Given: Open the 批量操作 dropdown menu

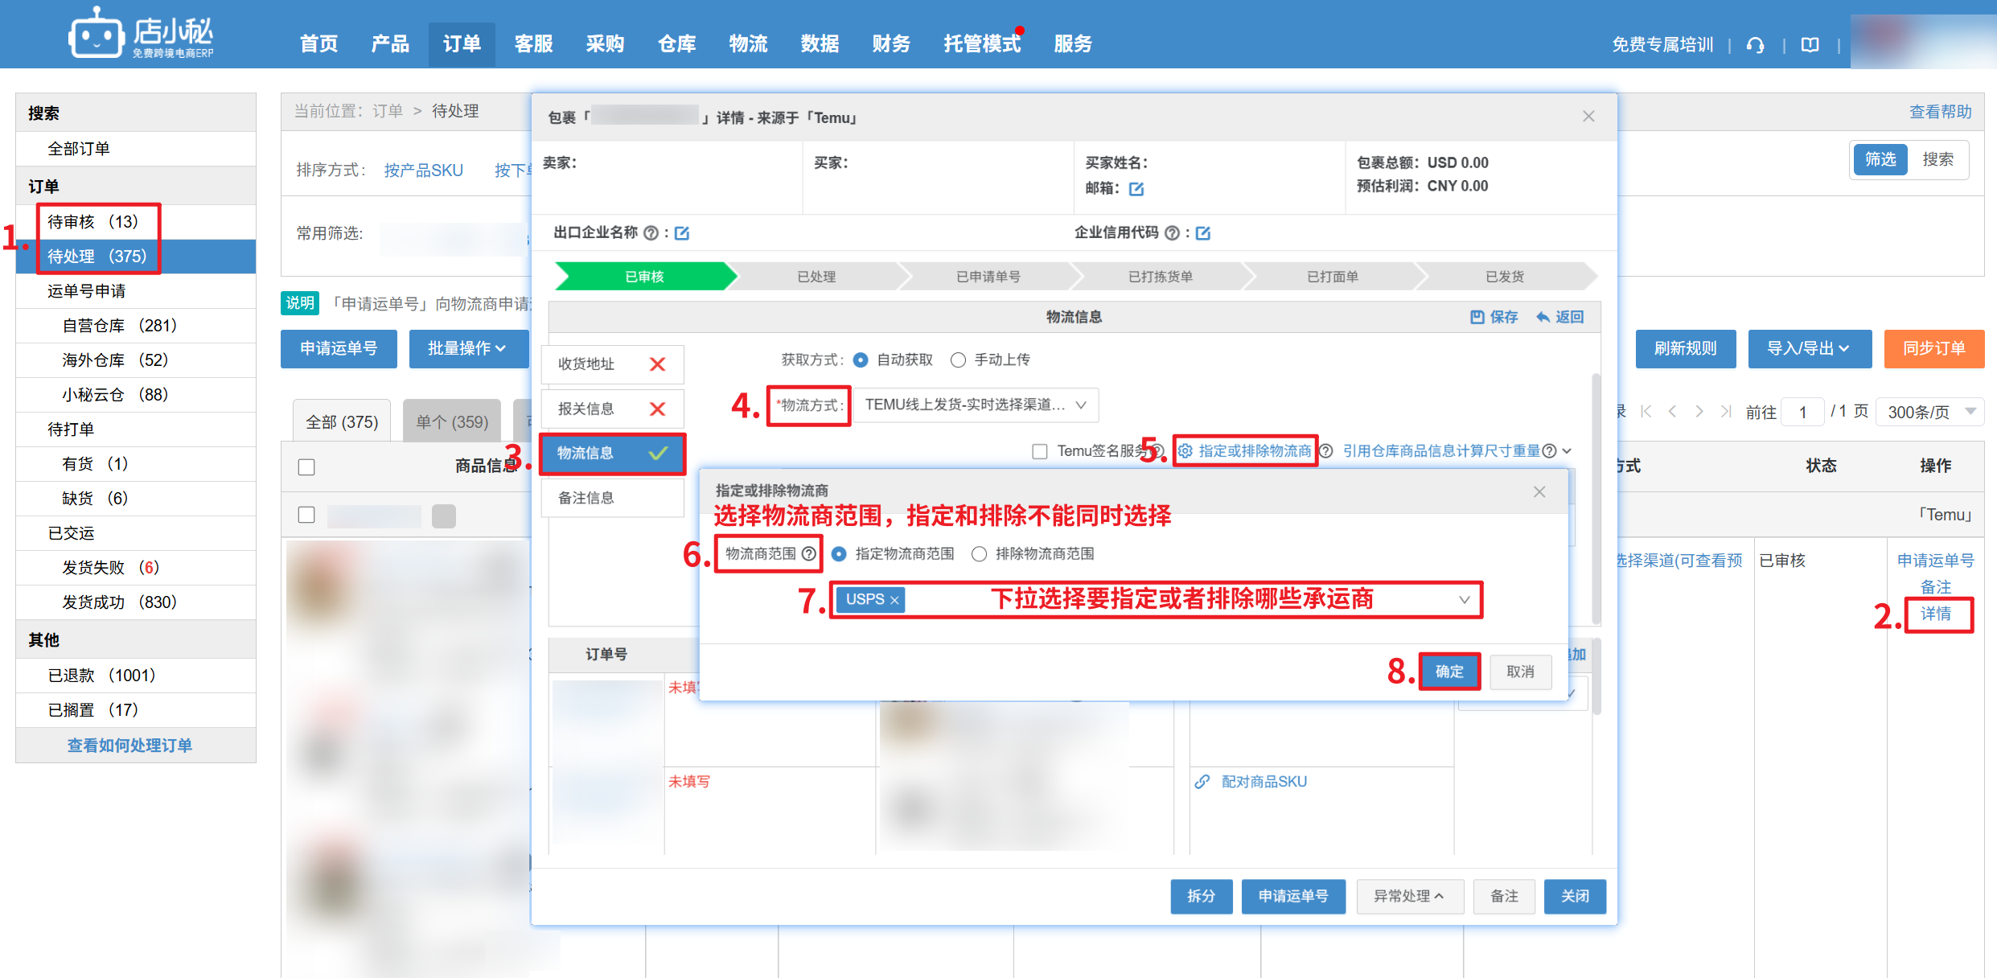Looking at the screenshot, I should pyautogui.click(x=467, y=348).
